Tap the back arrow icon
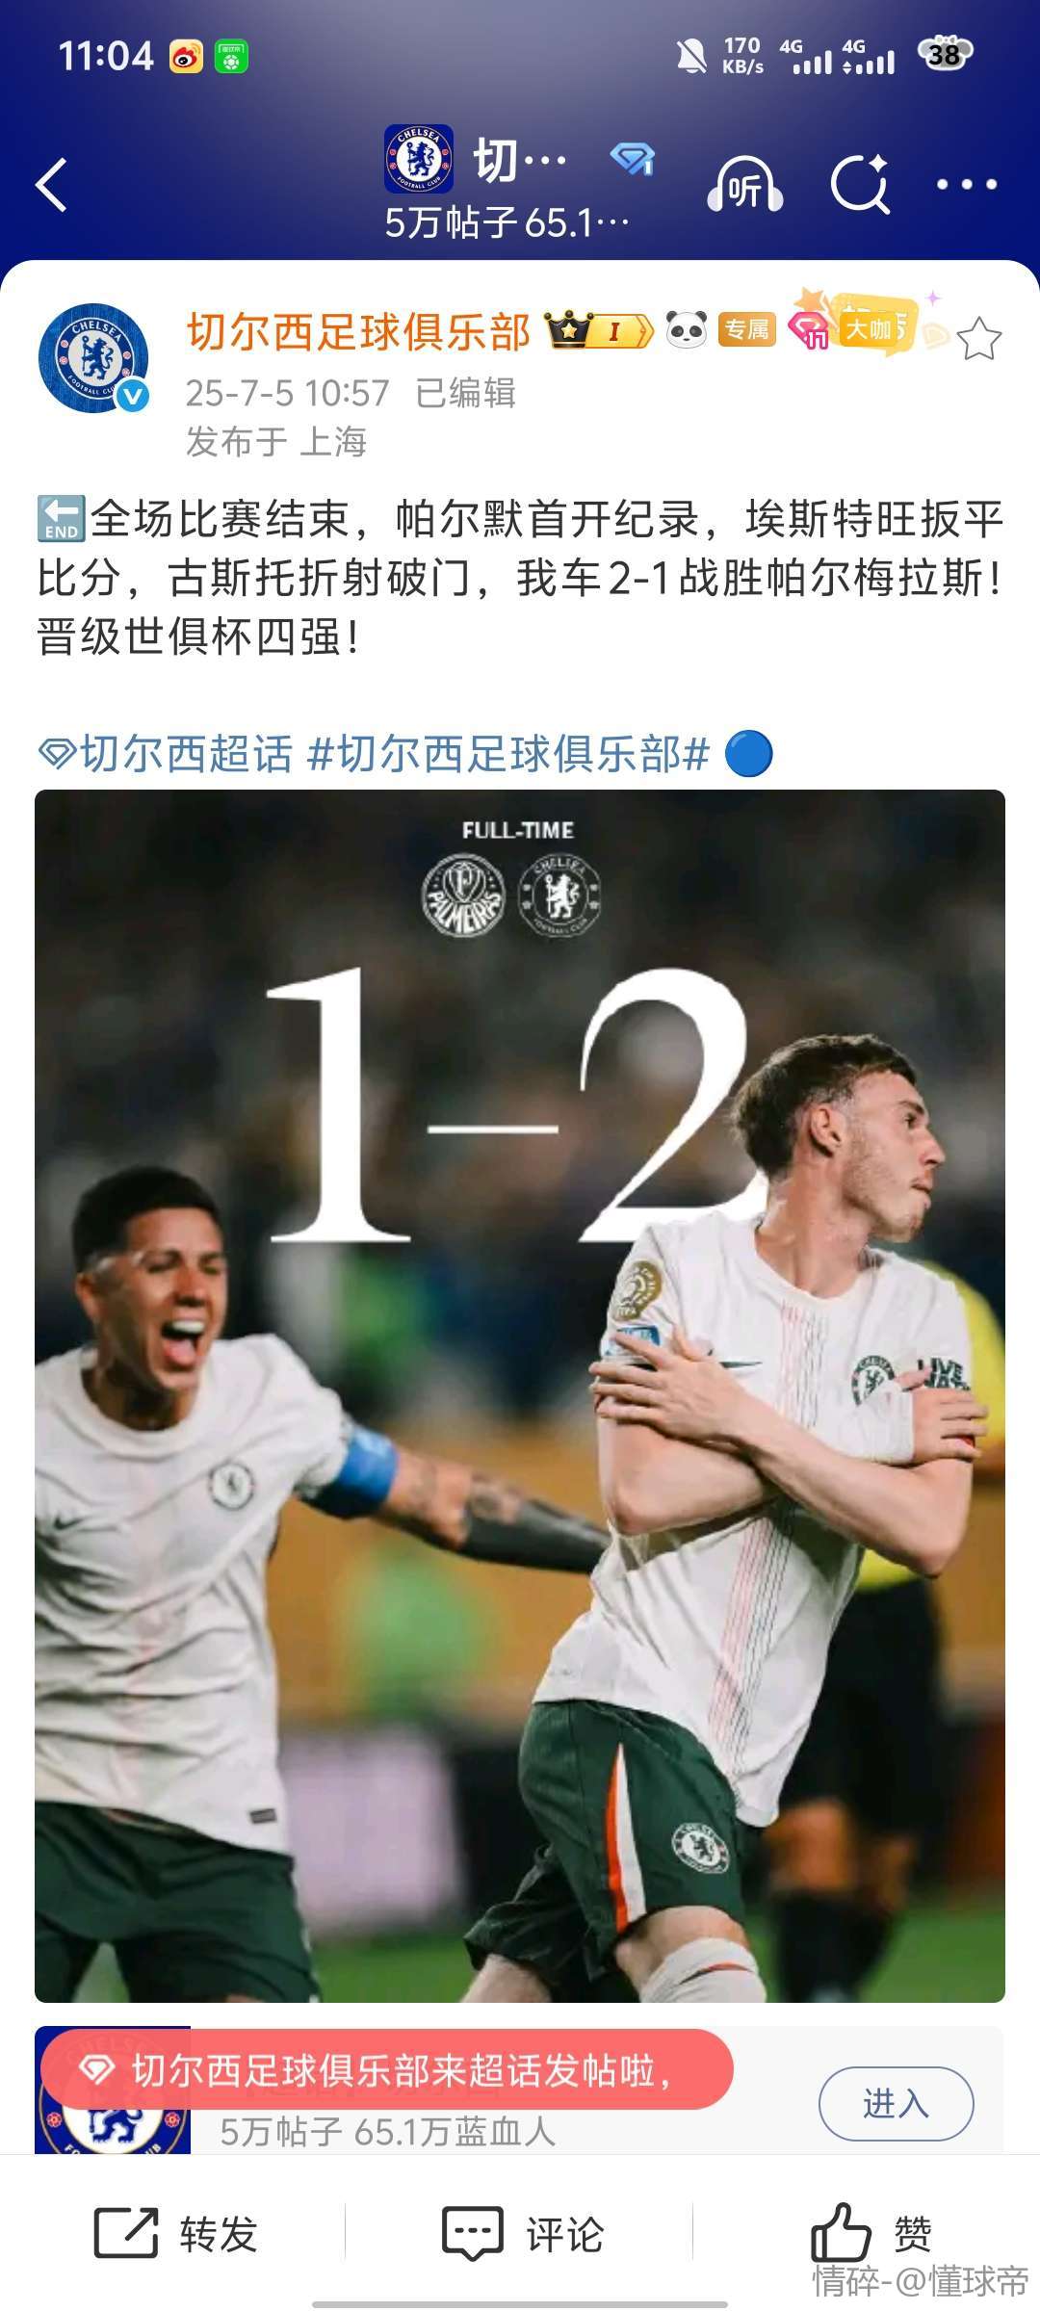The height and width of the screenshot is (2311, 1040). click(x=51, y=185)
